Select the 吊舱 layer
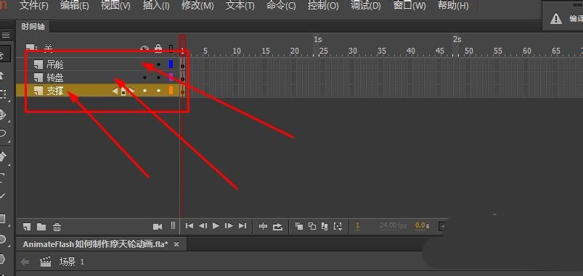This screenshot has width=583, height=276. (55, 65)
